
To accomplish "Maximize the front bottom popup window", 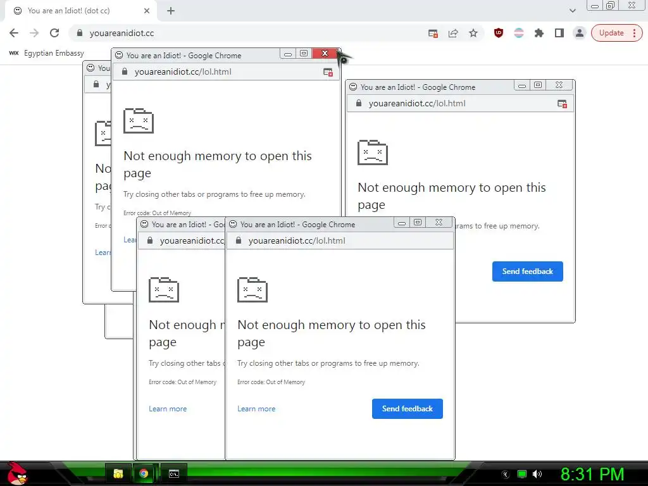I will click(x=418, y=222).
